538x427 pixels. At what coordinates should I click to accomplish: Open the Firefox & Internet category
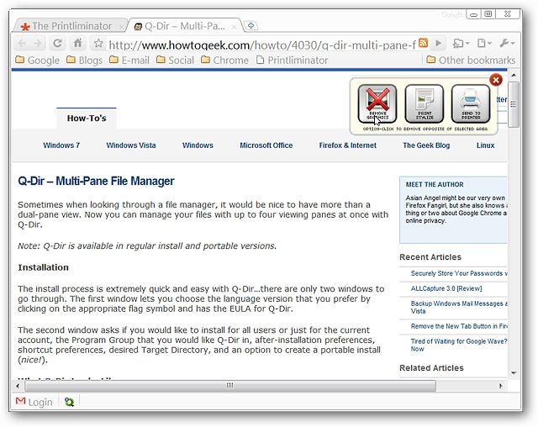(347, 145)
